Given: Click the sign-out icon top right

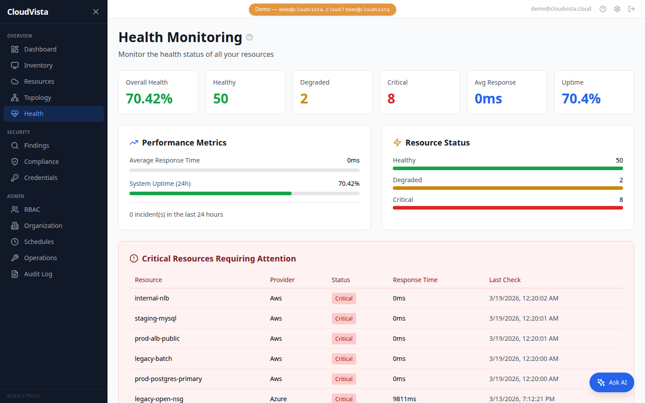Looking at the screenshot, I should point(632,9).
